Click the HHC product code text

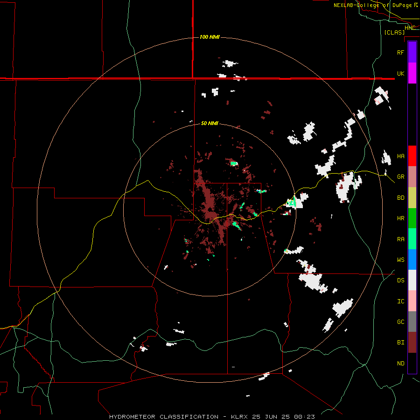click(410, 28)
